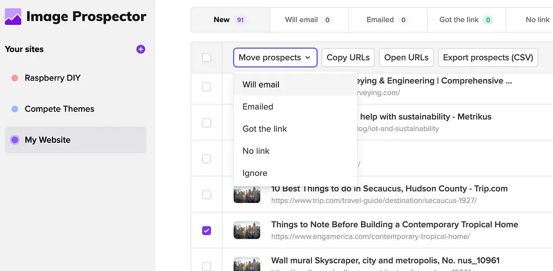Image resolution: width=553 pixels, height=271 pixels.
Task: Open the engamerica.com contemporary-tropical-home URL
Action: pos(370,236)
